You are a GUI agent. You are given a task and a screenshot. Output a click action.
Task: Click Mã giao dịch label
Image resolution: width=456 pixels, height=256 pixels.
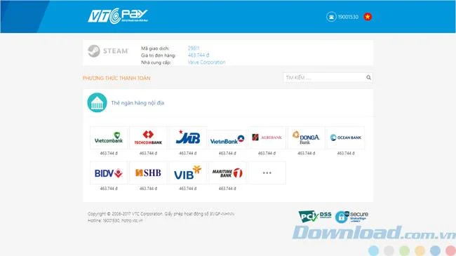(x=155, y=48)
